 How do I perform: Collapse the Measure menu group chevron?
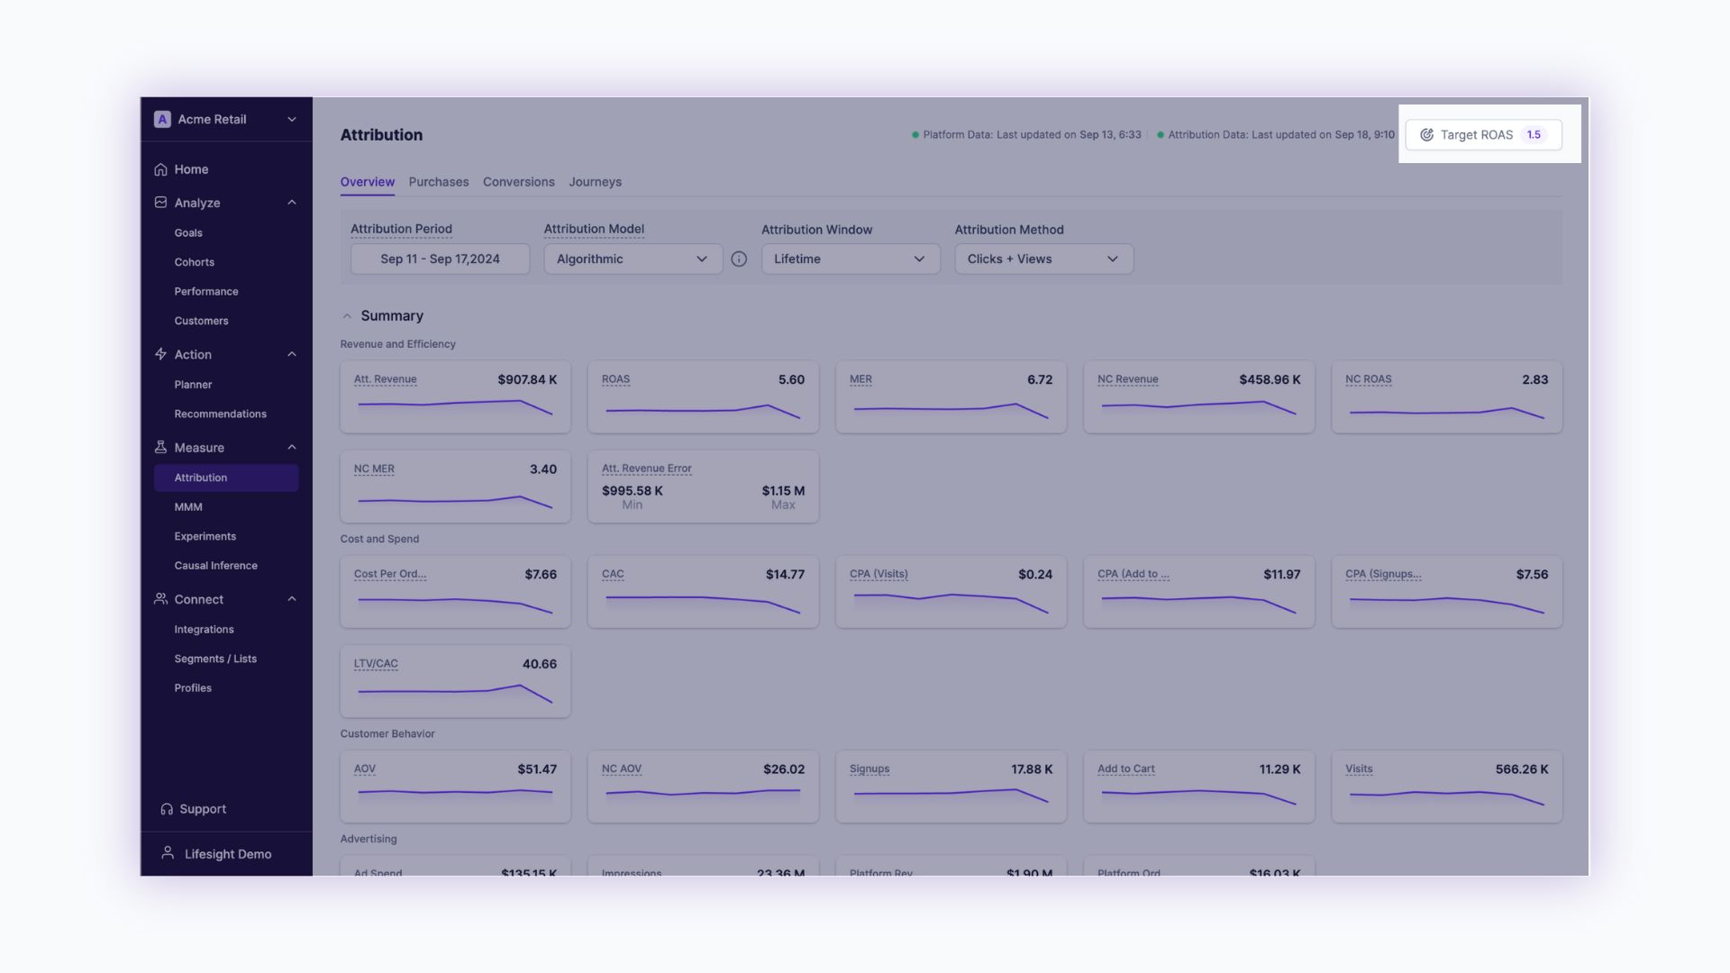(x=292, y=447)
